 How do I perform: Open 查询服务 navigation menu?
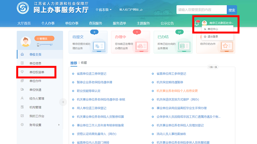coord(95,23)
